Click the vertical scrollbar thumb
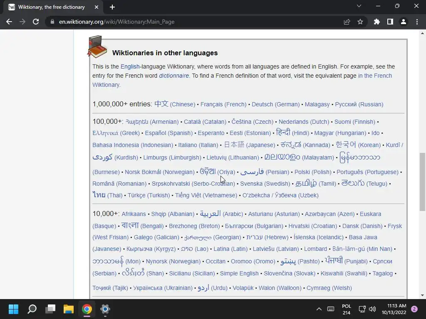Screen dimensions: 426x319 (x=423, y=182)
